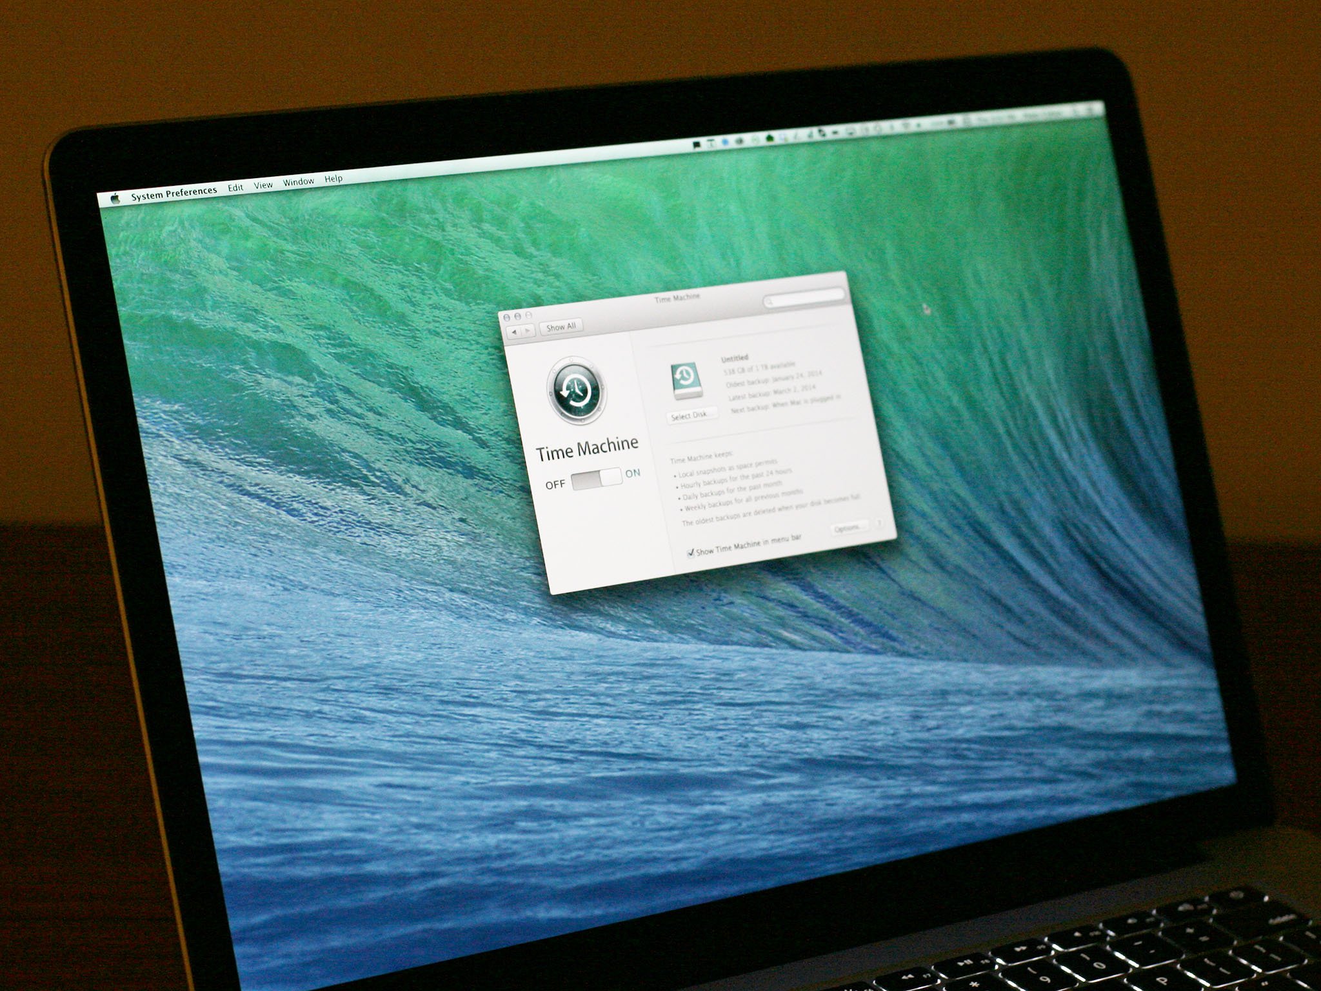Click the blue circular menu bar icon
Image resolution: width=1321 pixels, height=991 pixels.
tap(724, 142)
